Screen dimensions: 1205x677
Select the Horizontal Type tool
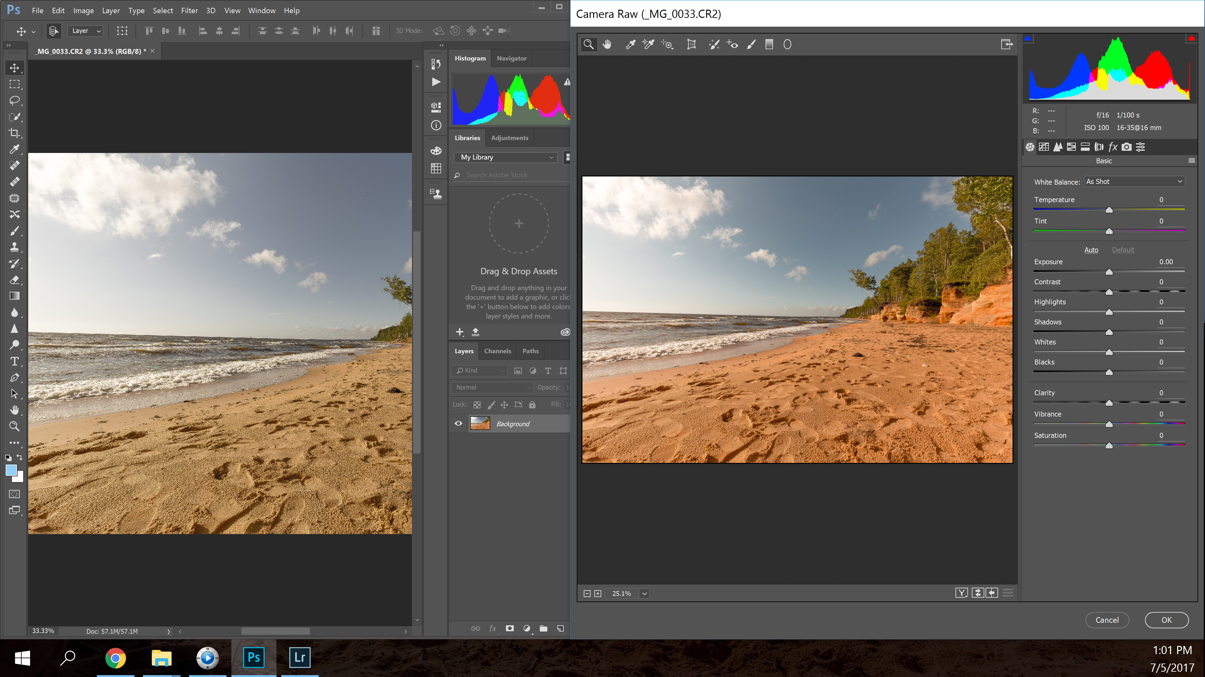point(14,361)
